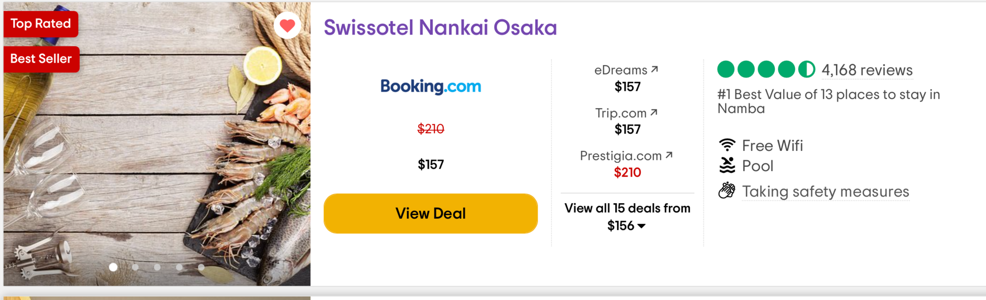The height and width of the screenshot is (300, 986).
Task: Click the Booking.com logo
Action: (x=431, y=86)
